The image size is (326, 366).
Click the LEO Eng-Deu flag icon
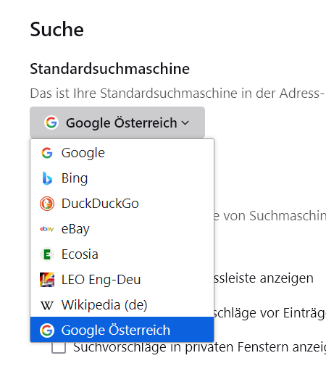47,280
